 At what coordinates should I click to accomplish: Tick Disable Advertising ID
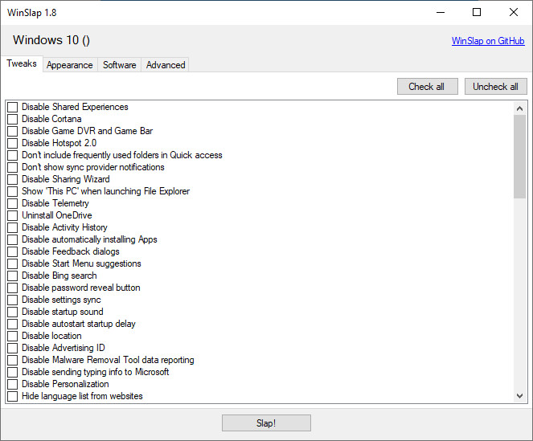coord(13,348)
